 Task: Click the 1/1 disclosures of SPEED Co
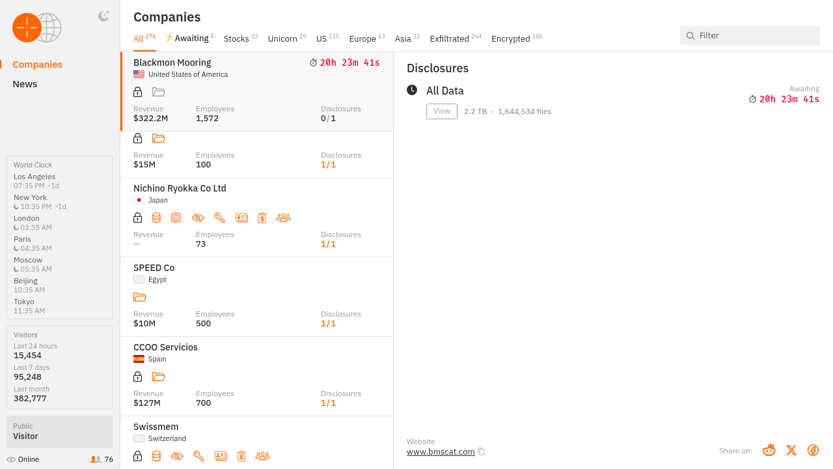(328, 324)
